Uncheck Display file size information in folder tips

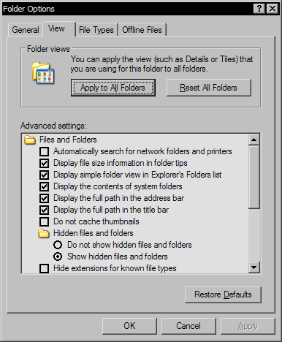pyautogui.click(x=44, y=163)
